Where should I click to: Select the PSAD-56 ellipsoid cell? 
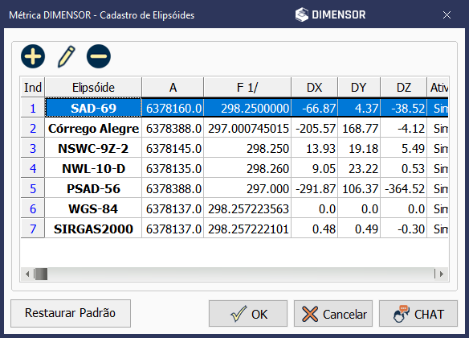(93, 188)
